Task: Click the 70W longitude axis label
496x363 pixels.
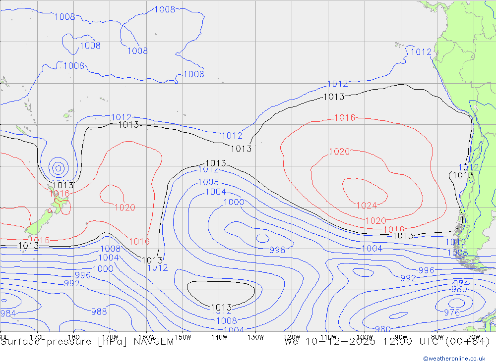Action: (x=474, y=337)
